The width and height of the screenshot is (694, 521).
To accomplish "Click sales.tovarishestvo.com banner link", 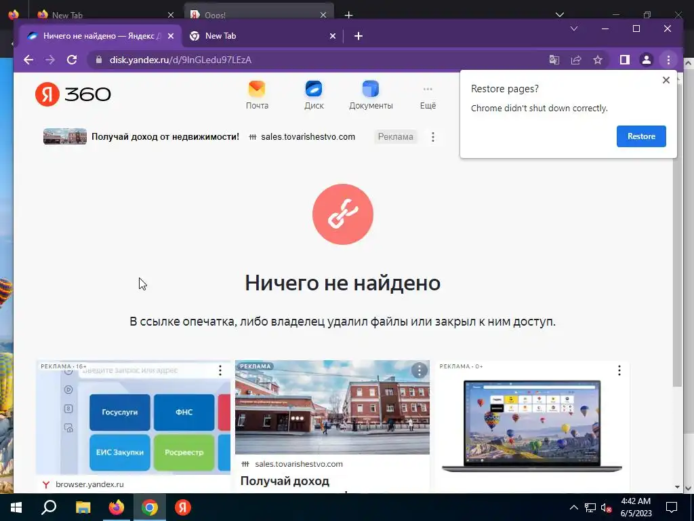I will [x=308, y=136].
